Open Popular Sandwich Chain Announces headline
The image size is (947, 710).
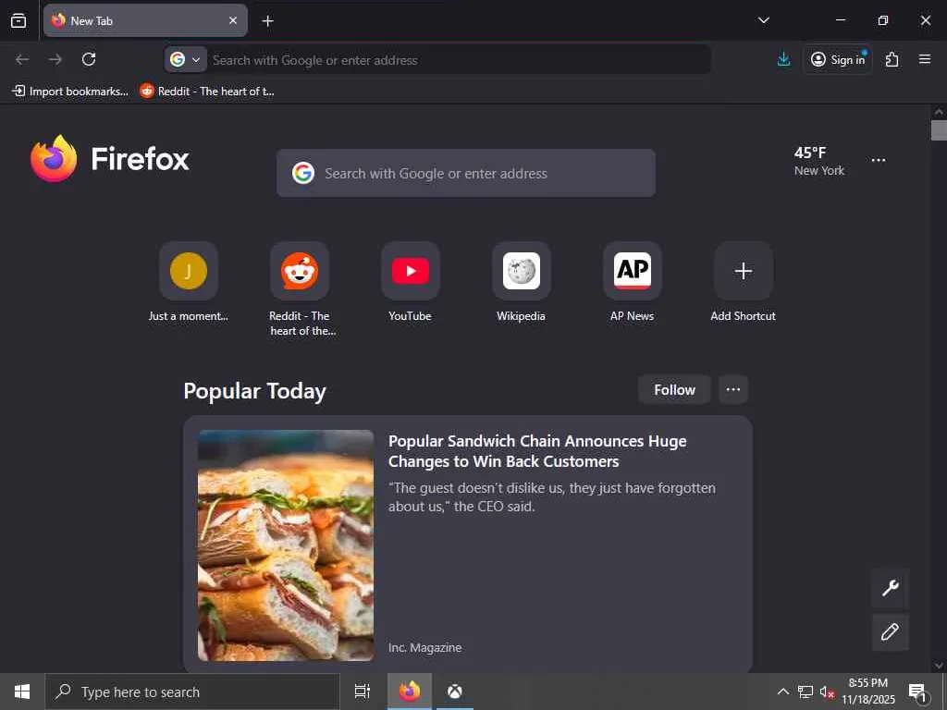tap(537, 451)
